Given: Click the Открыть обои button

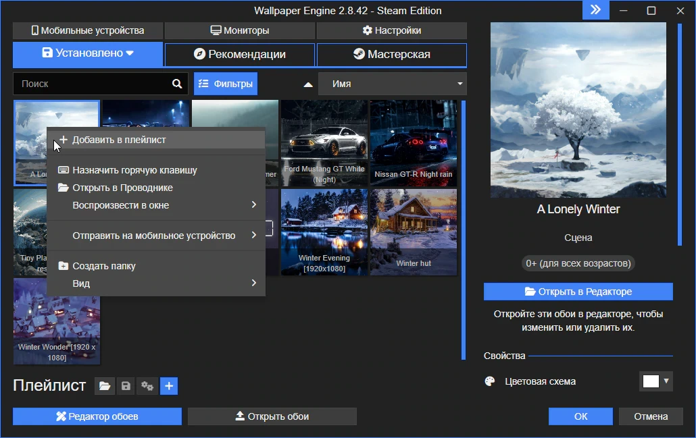Looking at the screenshot, I should pyautogui.click(x=272, y=416).
